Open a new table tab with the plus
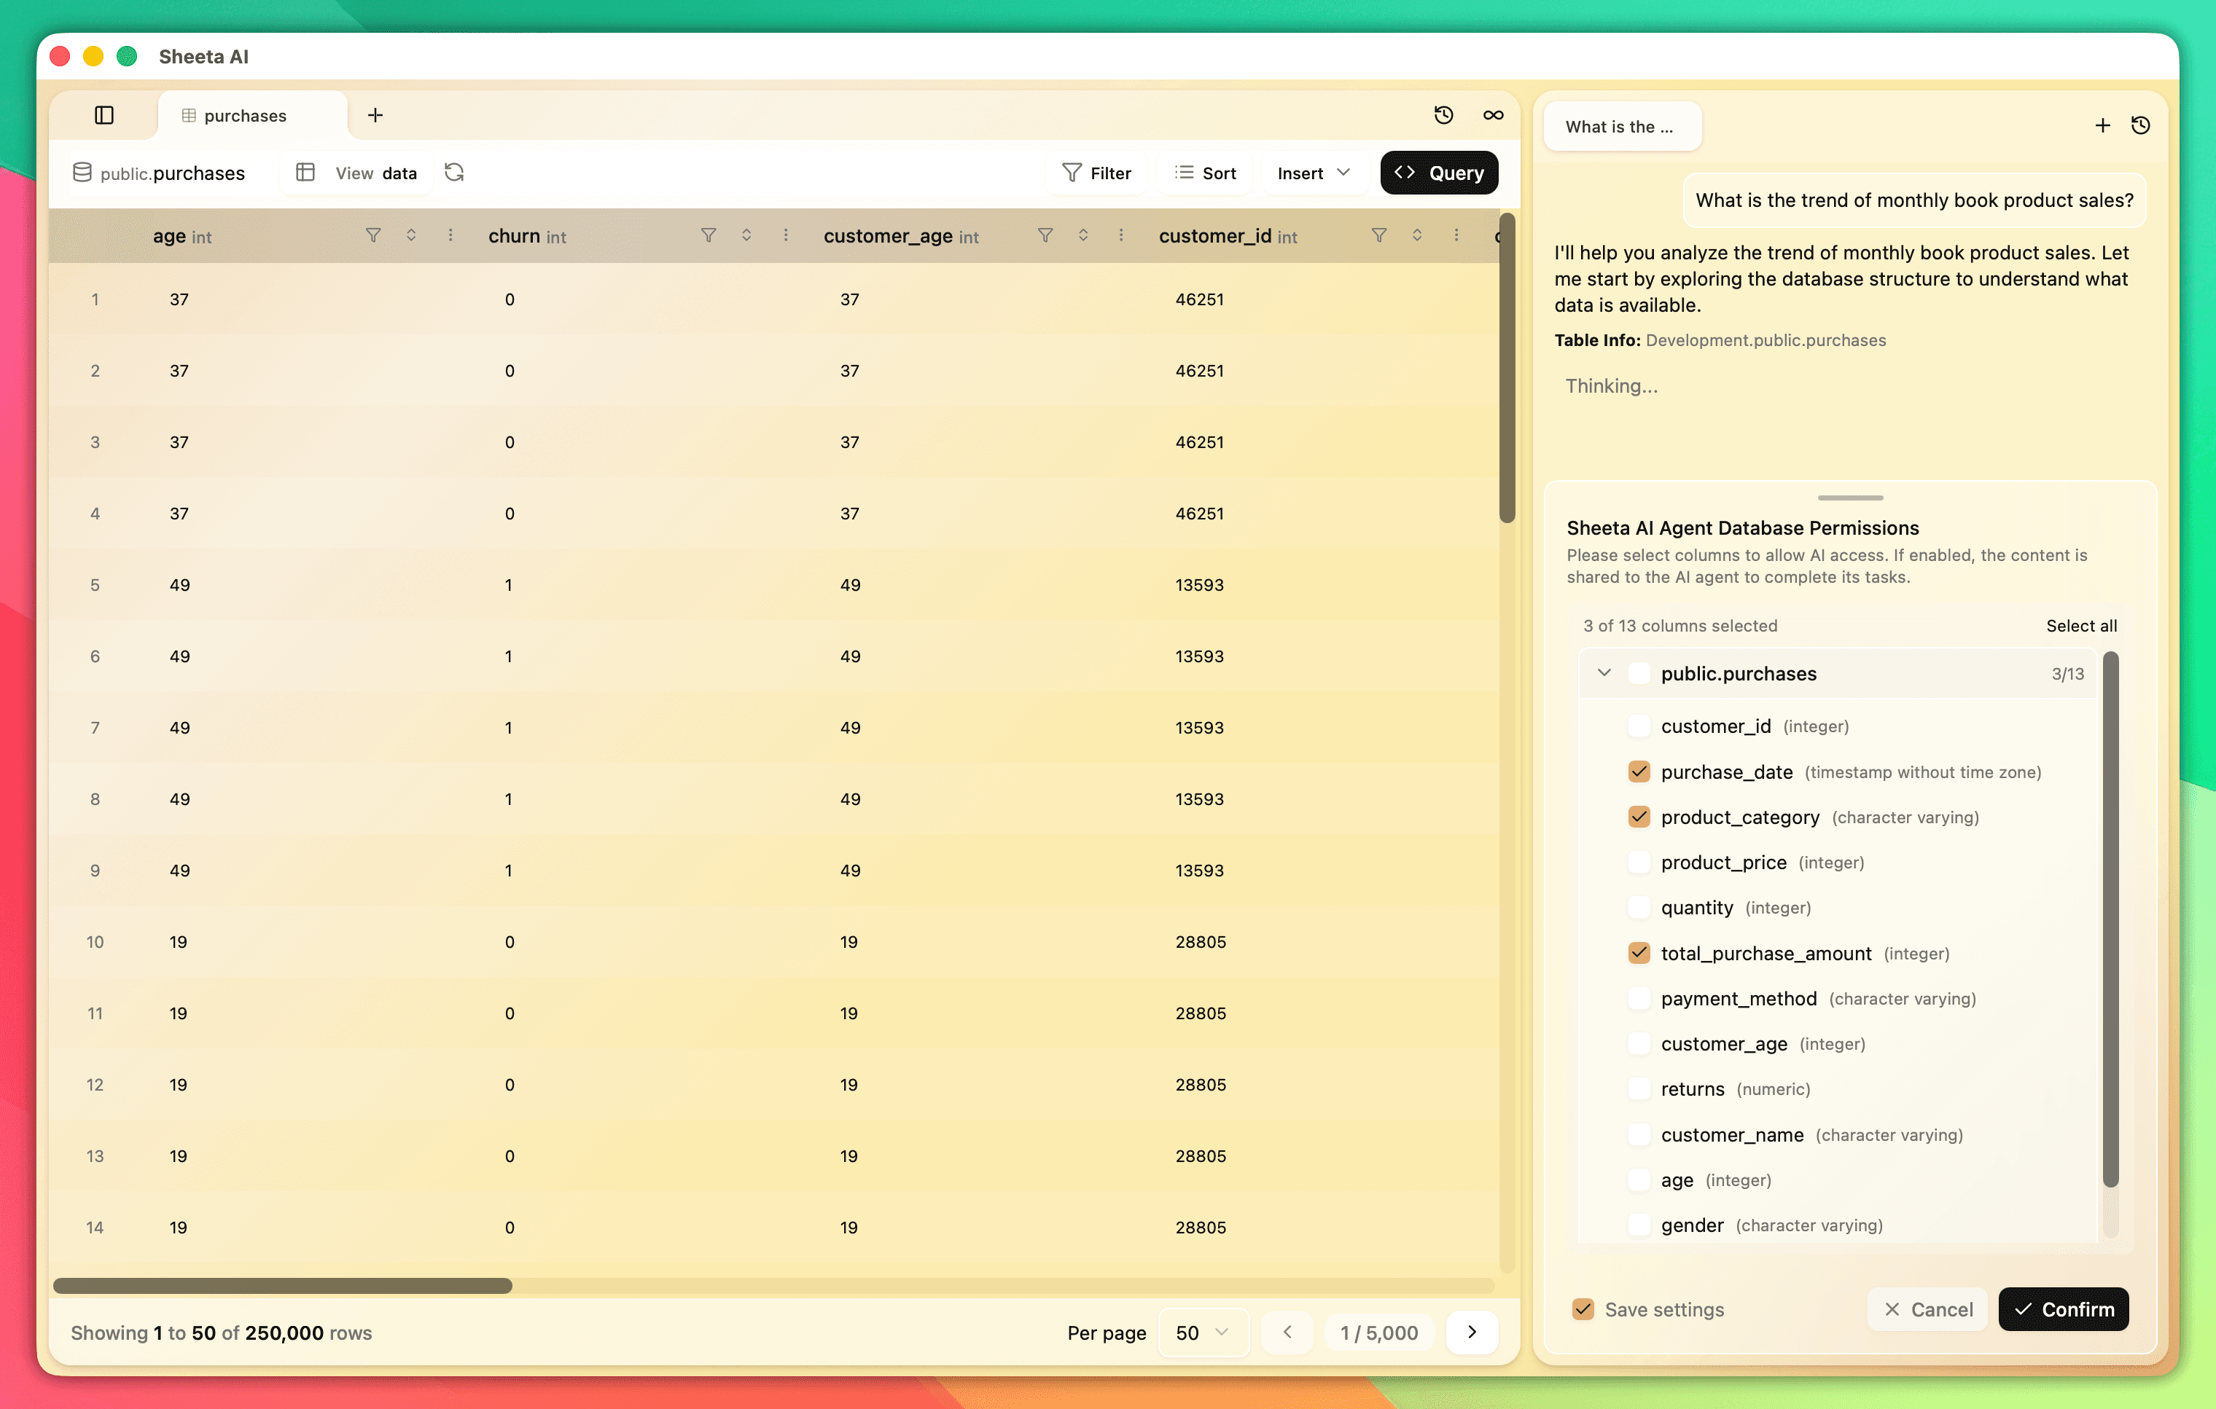The height and width of the screenshot is (1409, 2216). tap(375, 115)
